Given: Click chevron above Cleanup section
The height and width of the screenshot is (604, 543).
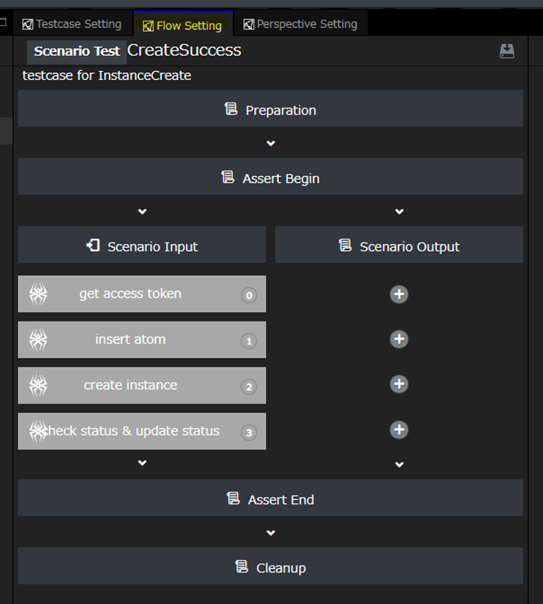Looking at the screenshot, I should point(271,533).
